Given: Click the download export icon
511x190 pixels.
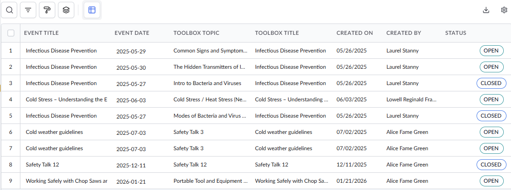Looking at the screenshot, I should [x=486, y=10].
